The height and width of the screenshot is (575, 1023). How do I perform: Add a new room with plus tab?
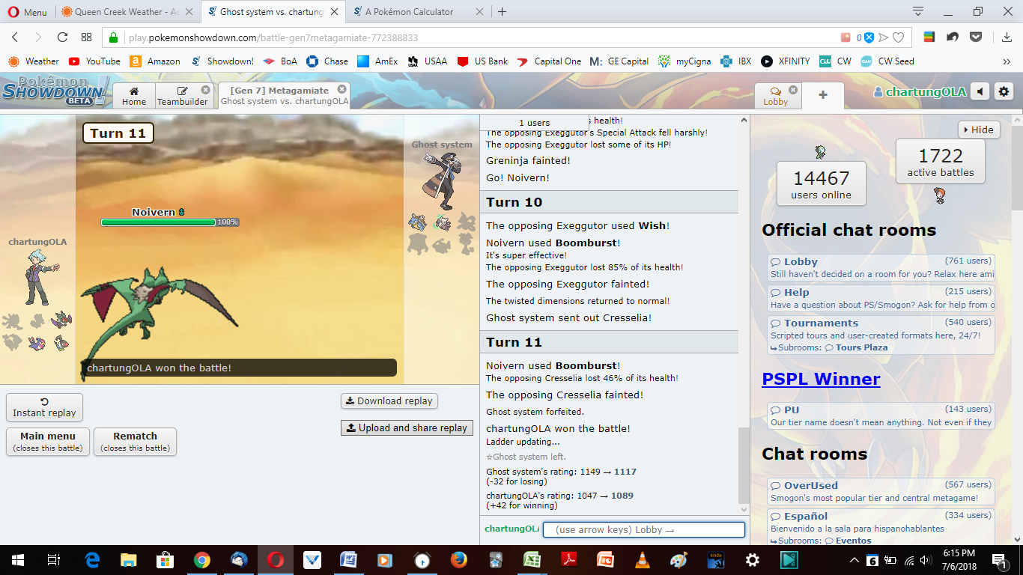tap(822, 95)
